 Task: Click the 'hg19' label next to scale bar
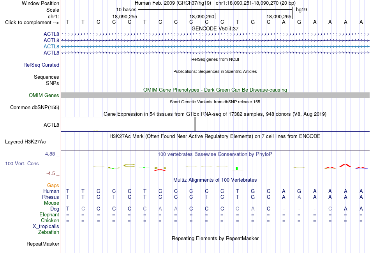click(301, 10)
